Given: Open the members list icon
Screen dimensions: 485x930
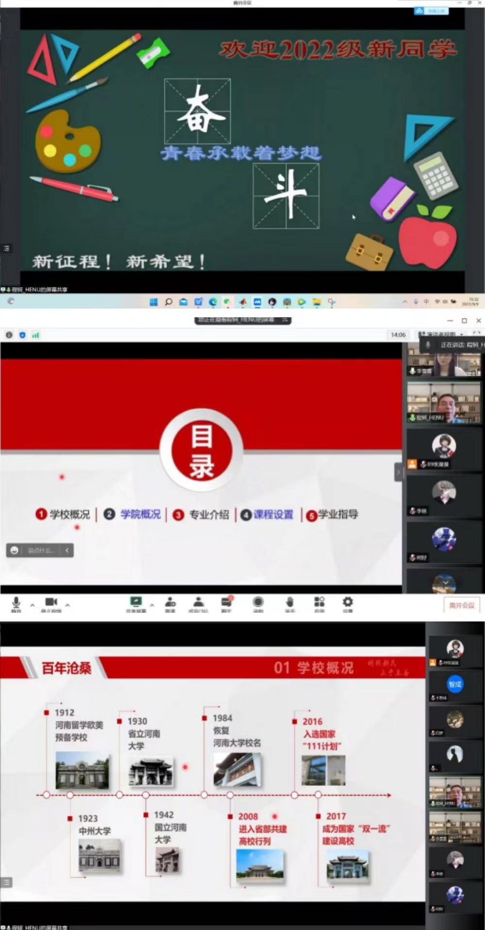Looking at the screenshot, I should tap(198, 603).
